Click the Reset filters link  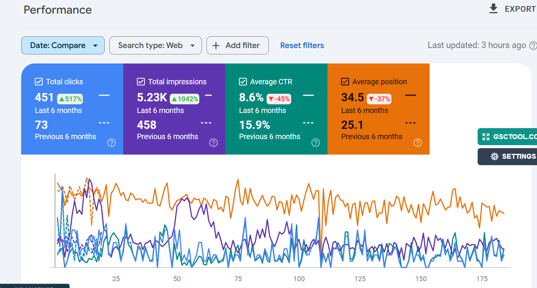click(302, 45)
